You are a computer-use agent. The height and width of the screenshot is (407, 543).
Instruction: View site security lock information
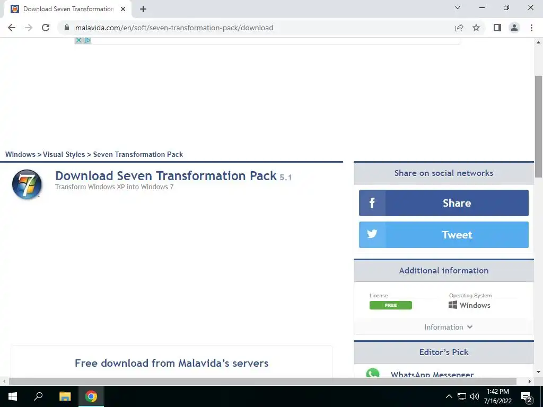tap(67, 28)
